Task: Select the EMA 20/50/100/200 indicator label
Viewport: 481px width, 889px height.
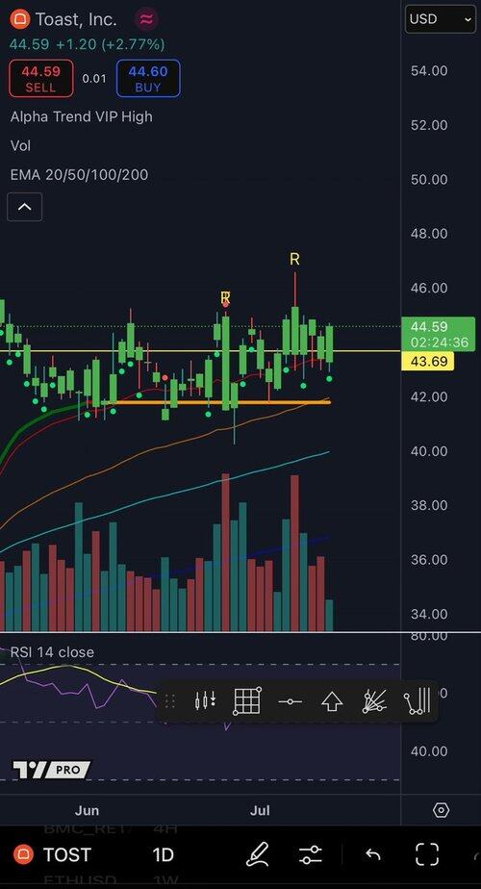Action: (80, 175)
